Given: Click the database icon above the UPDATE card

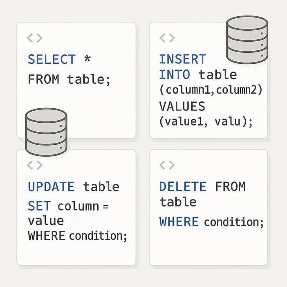Looking at the screenshot, I should click(46, 129).
